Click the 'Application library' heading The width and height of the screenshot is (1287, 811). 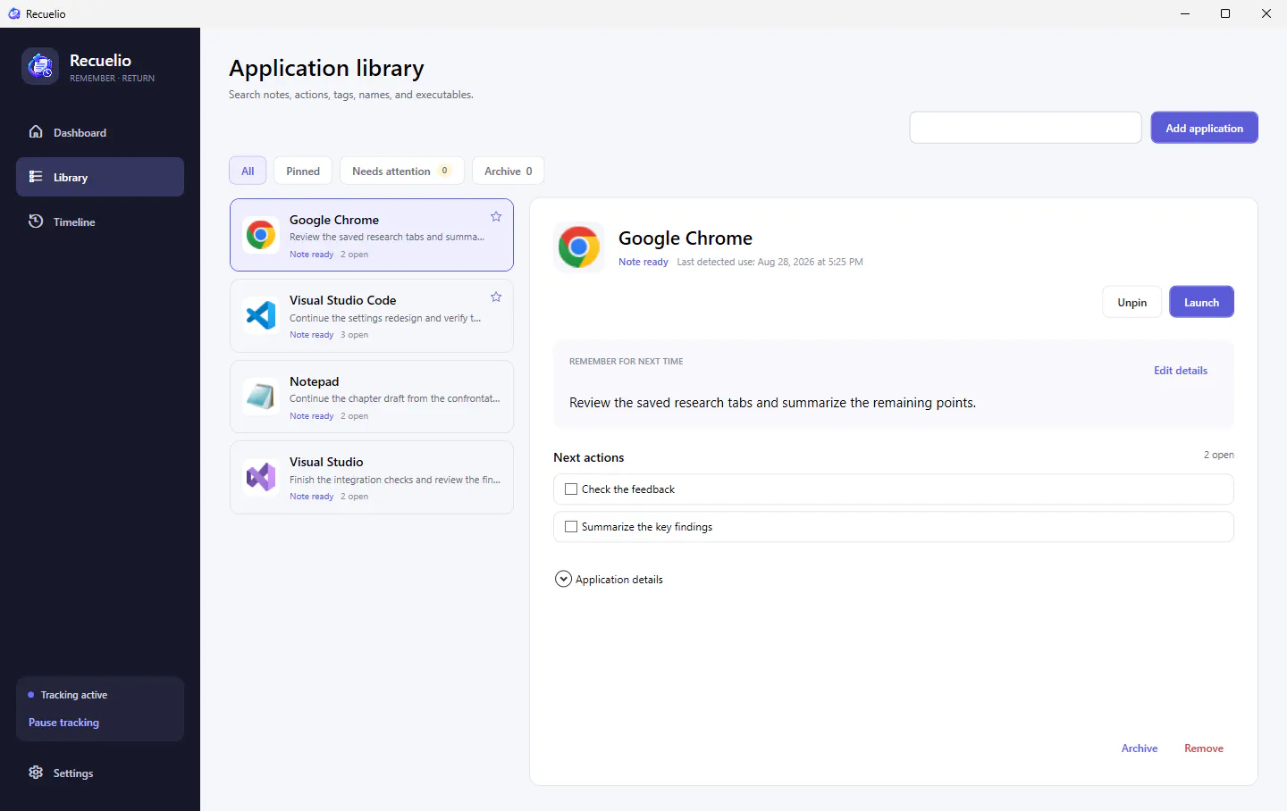326,68
